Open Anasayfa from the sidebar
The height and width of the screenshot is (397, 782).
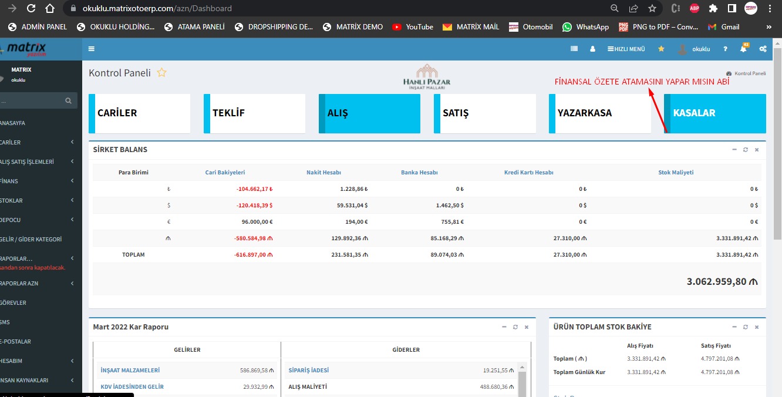pos(13,123)
